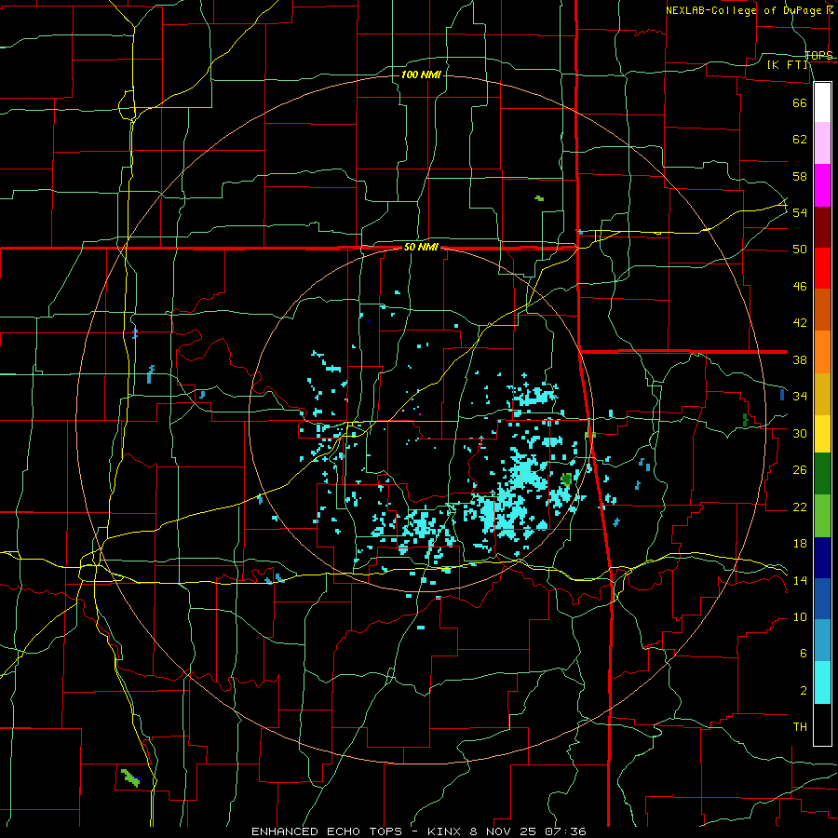Image resolution: width=838 pixels, height=838 pixels.
Task: Click the medium blue 10-14 legend swatch
Action: click(x=822, y=599)
